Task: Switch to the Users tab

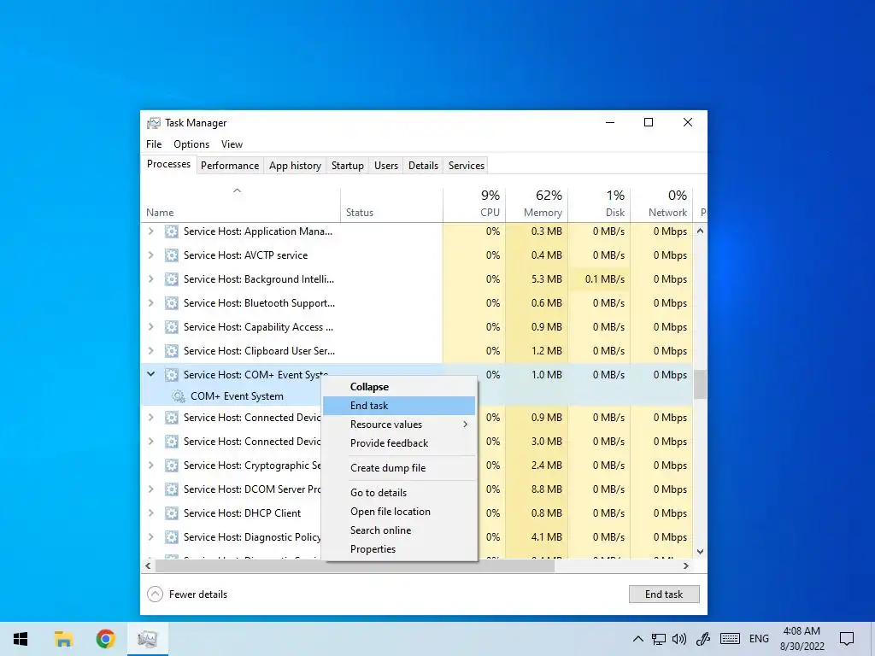Action: pos(386,166)
